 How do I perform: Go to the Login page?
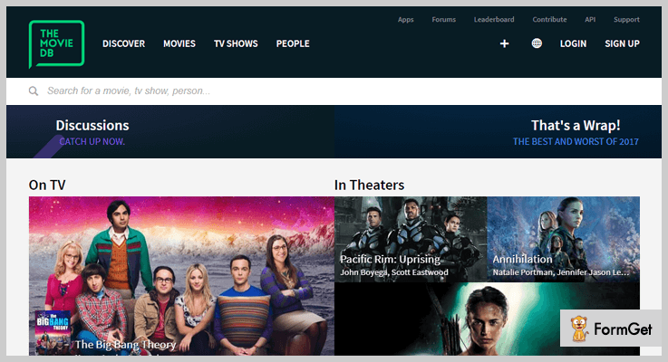coord(573,43)
